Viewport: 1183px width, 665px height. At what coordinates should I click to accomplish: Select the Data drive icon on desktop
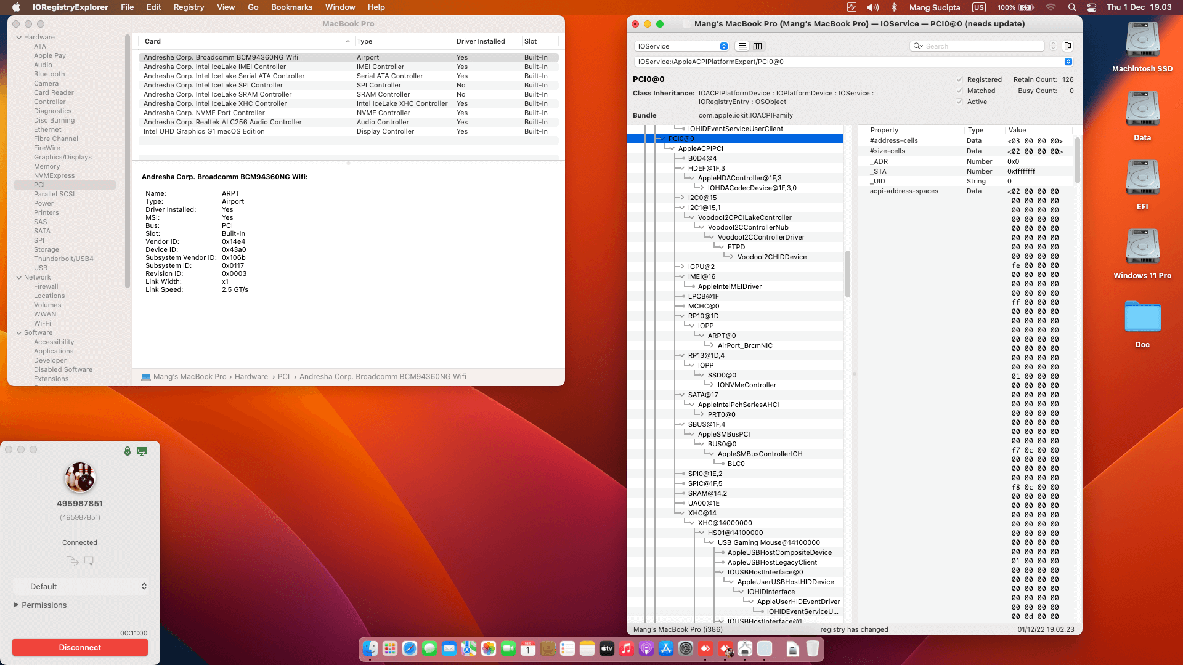pos(1142,110)
